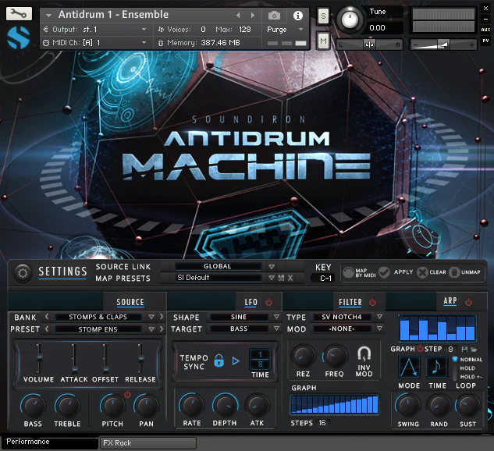The height and width of the screenshot is (451, 494).
Task: Click the KEY value field C-1
Action: coord(322,279)
